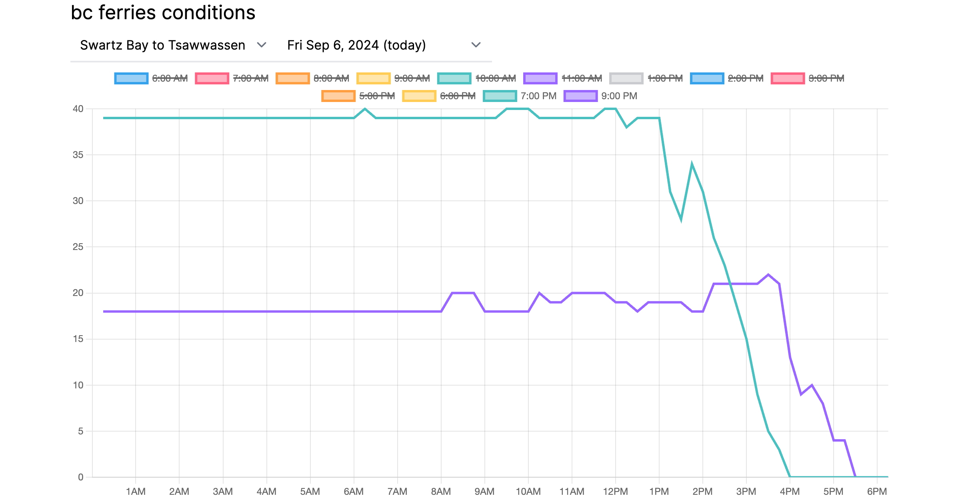
Task: Click the 7:00 AM legend color box
Action: (212, 78)
